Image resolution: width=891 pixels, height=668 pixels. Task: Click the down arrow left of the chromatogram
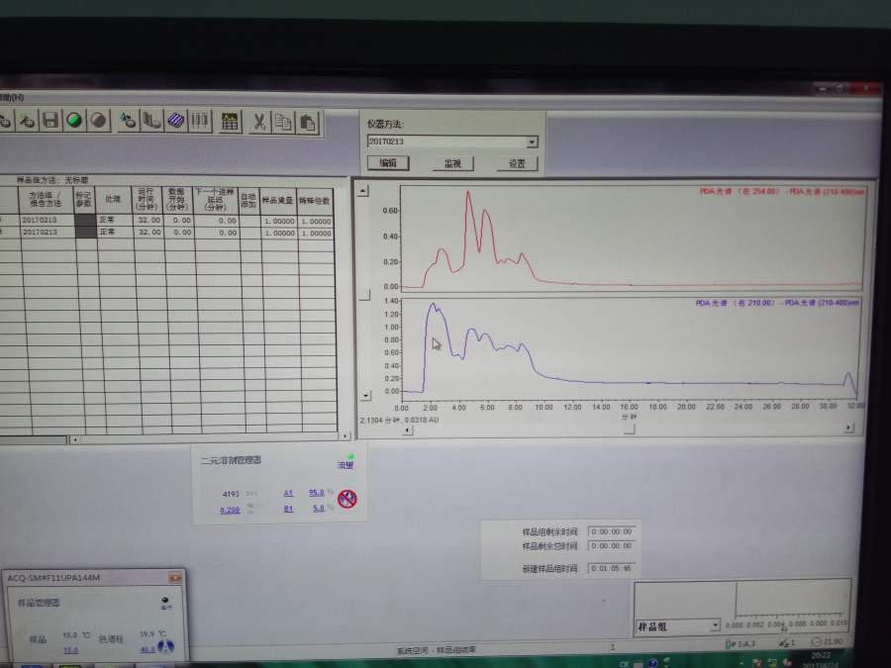tap(365, 395)
